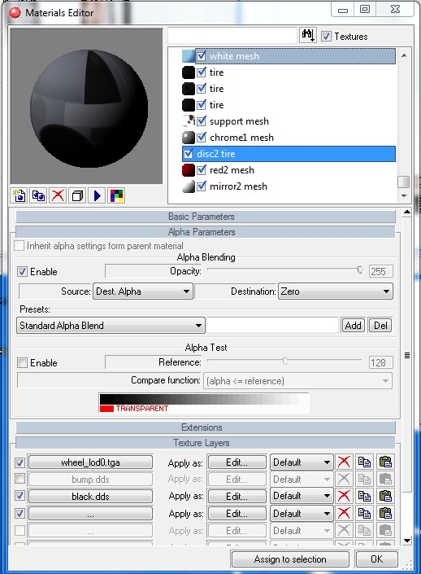Viewport: 421px width, 574px height.
Task: Disable Alpha Blending Enable checkbox
Action: (22, 272)
